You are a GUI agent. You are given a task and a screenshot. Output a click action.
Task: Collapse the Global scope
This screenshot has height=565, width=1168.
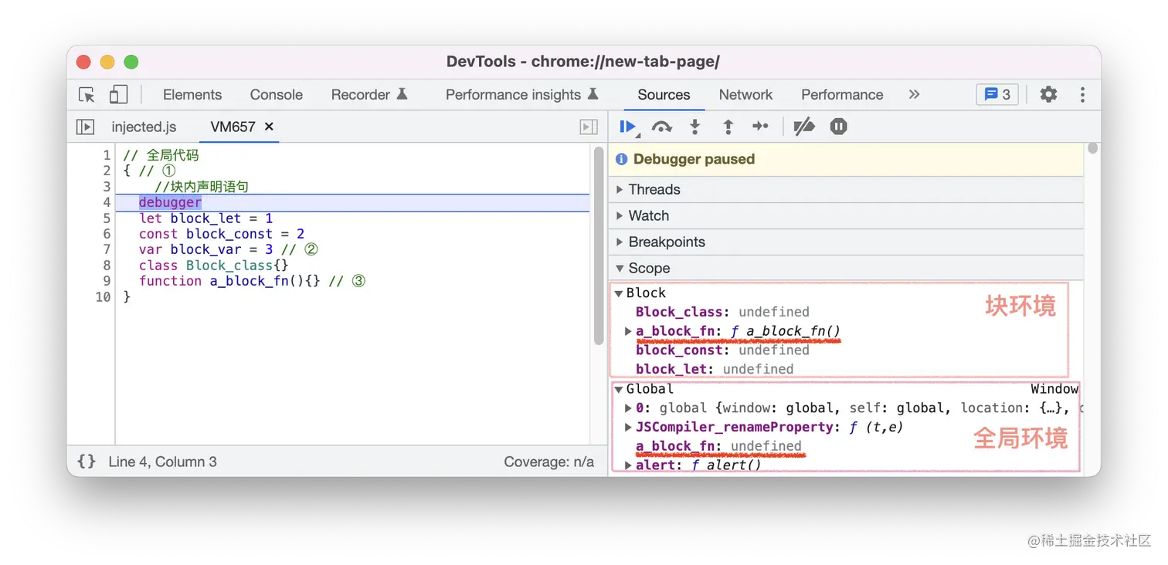[x=619, y=389]
